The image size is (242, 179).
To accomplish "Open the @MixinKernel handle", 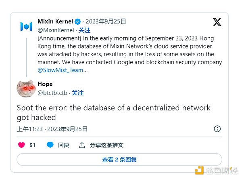I will point(56,30).
